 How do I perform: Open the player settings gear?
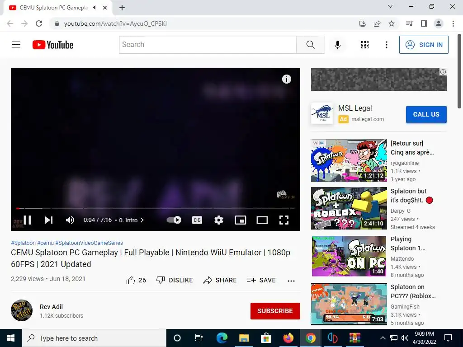tap(218, 220)
